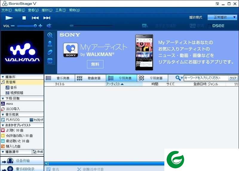Mute audio with the speaker icon
239x171 pixels.
click(49, 26)
